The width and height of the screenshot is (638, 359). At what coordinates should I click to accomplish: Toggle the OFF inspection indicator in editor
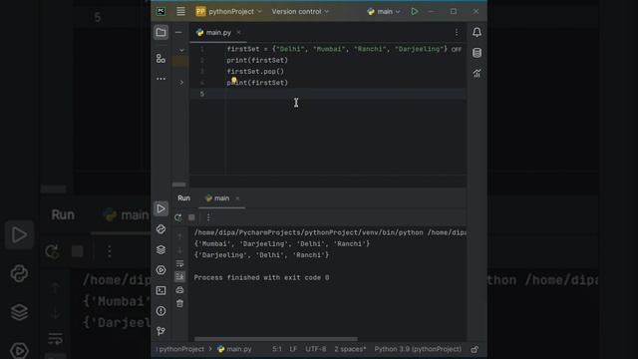tap(457, 49)
